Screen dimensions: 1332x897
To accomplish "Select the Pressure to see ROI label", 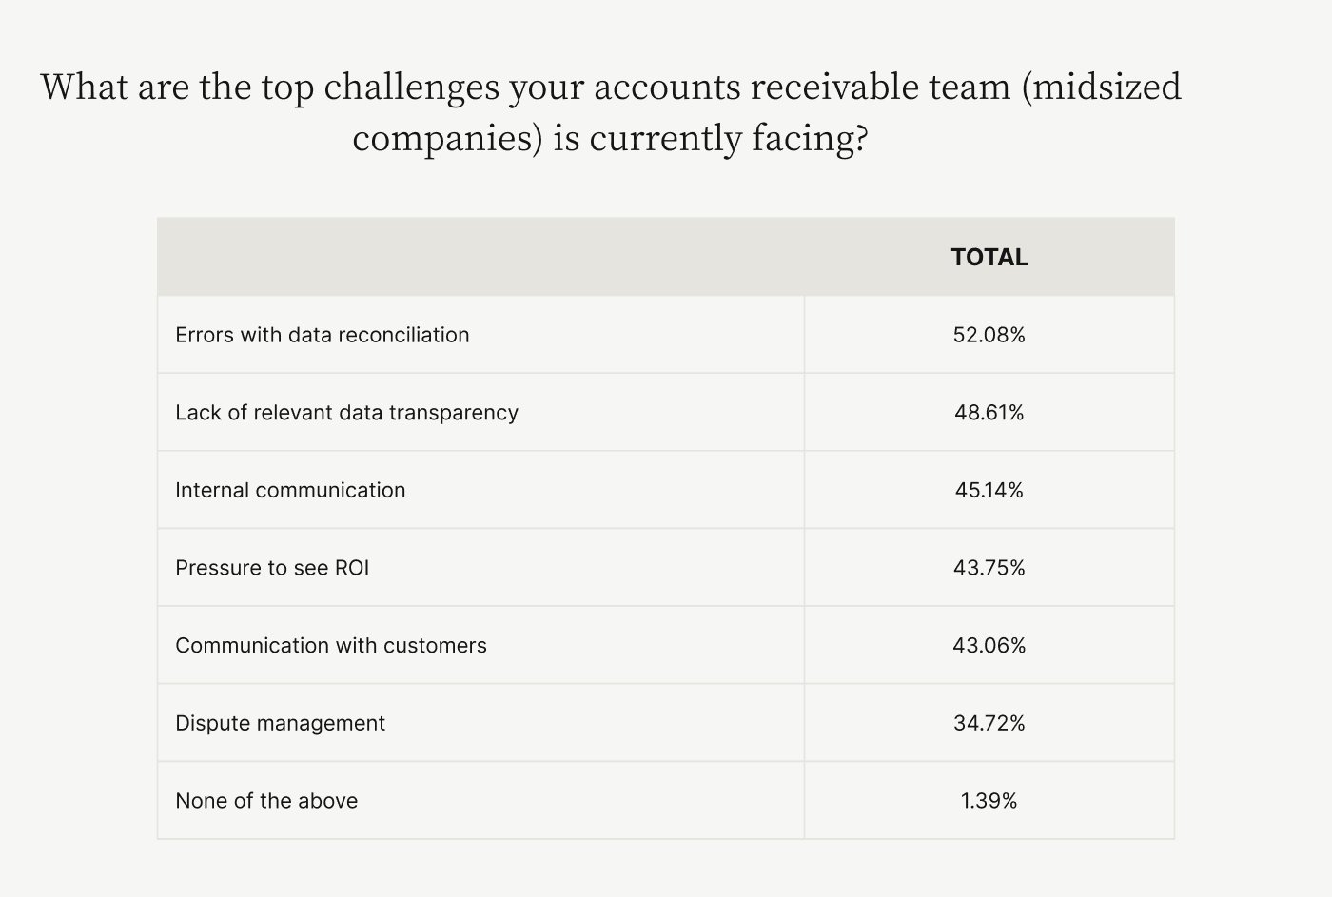I will click(x=272, y=568).
